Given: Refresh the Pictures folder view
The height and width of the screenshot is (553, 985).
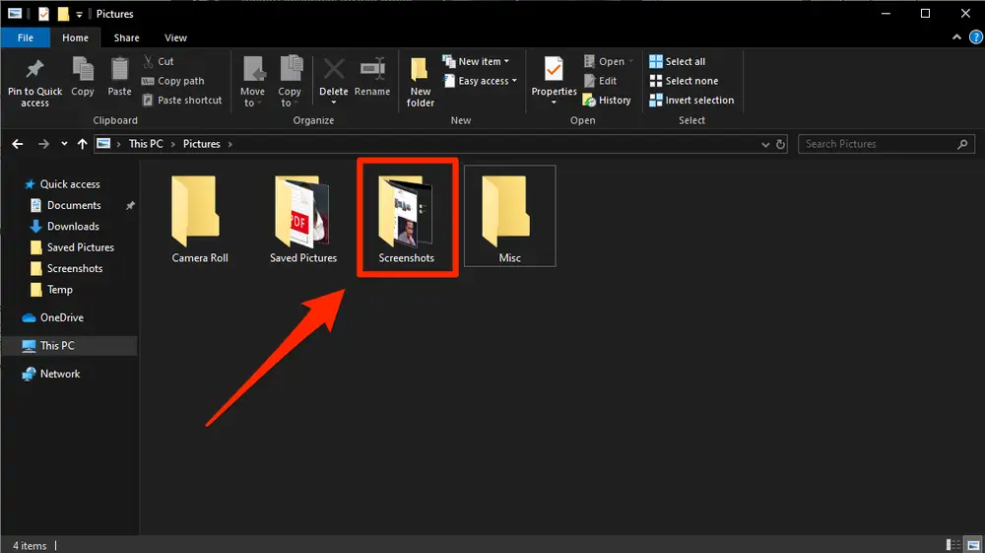Looking at the screenshot, I should tap(780, 144).
